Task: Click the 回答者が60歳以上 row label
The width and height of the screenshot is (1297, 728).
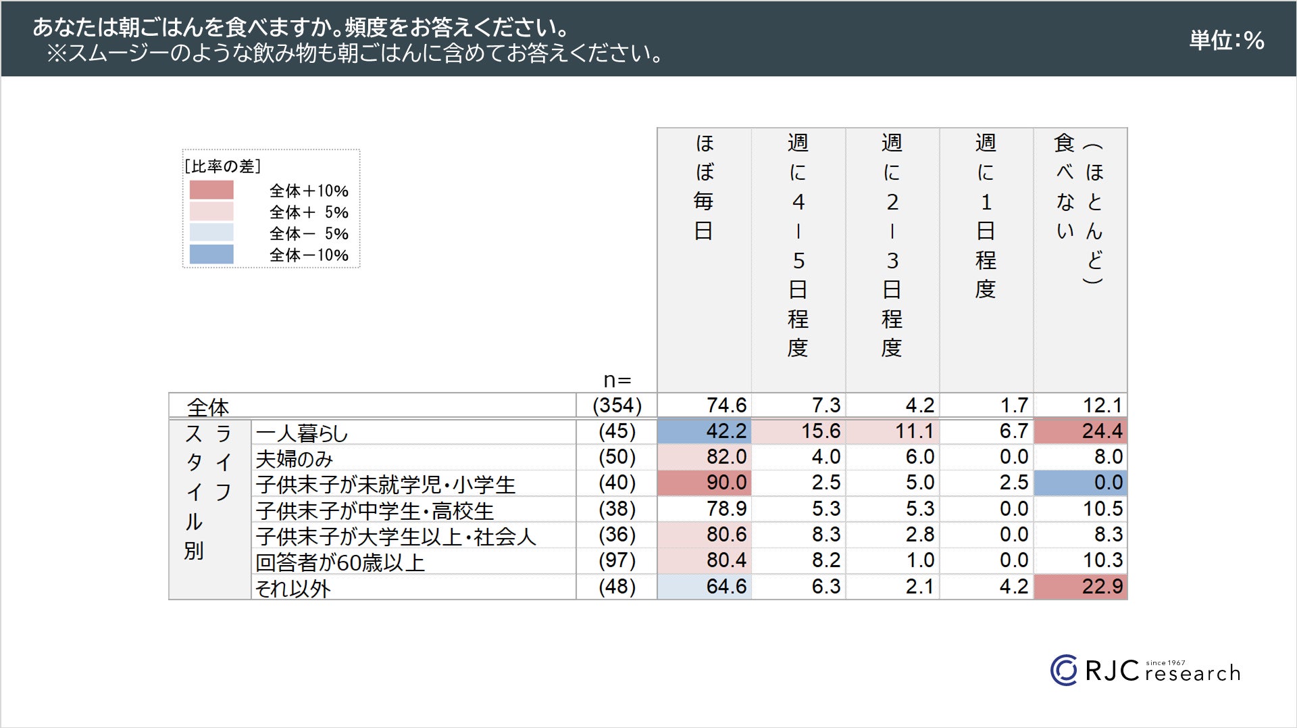Action: (340, 562)
